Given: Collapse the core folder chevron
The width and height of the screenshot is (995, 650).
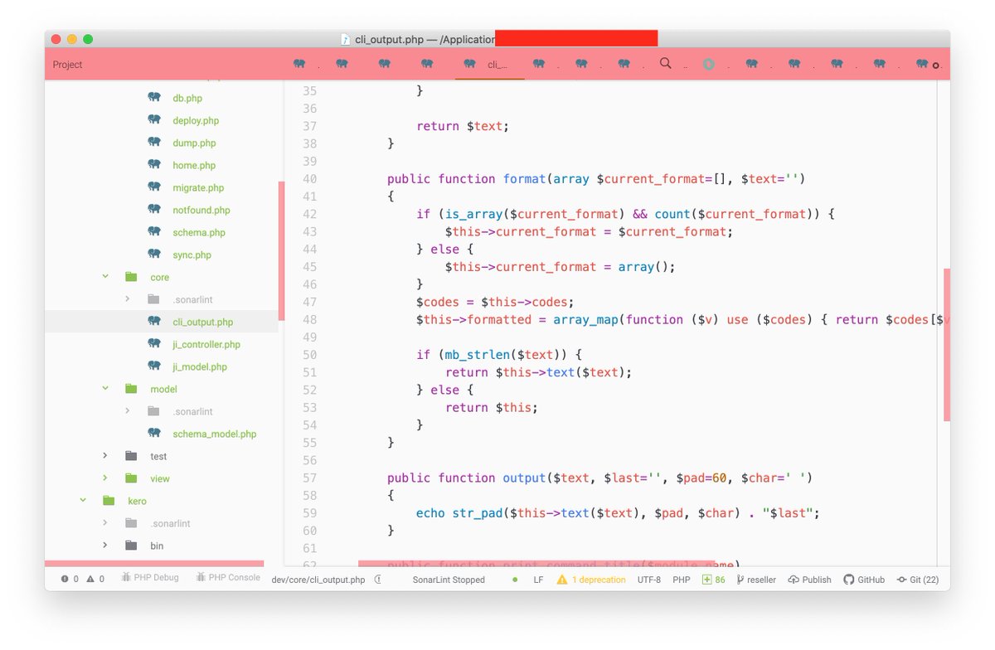Looking at the screenshot, I should click(105, 277).
